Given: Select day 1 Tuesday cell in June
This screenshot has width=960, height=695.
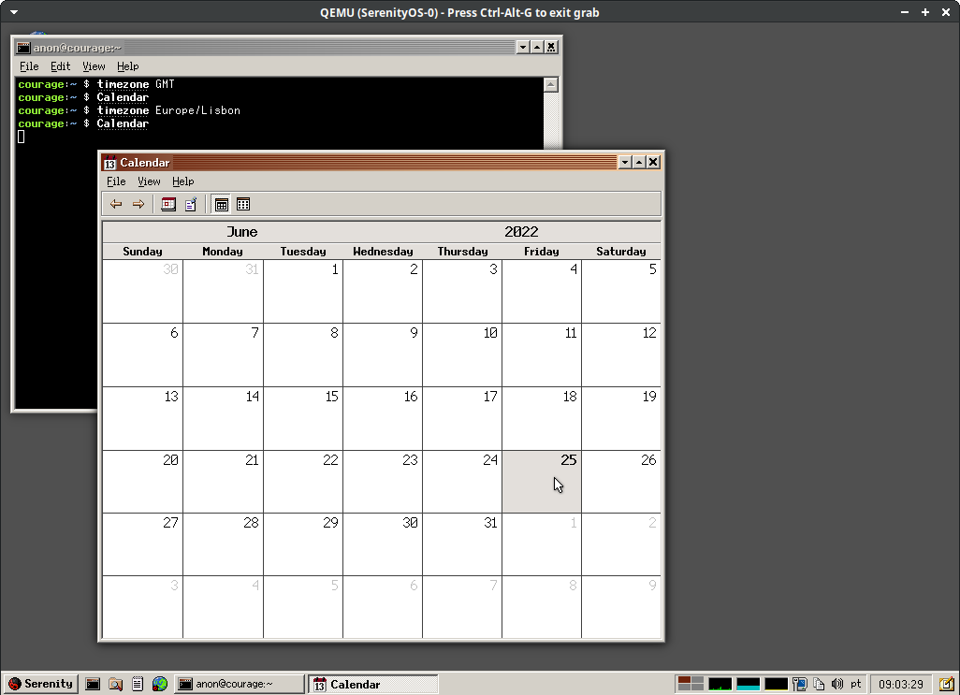Looking at the screenshot, I should (x=303, y=291).
